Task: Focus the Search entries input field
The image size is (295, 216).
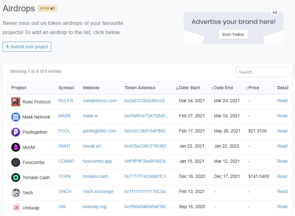Action: pyautogui.click(x=262, y=72)
